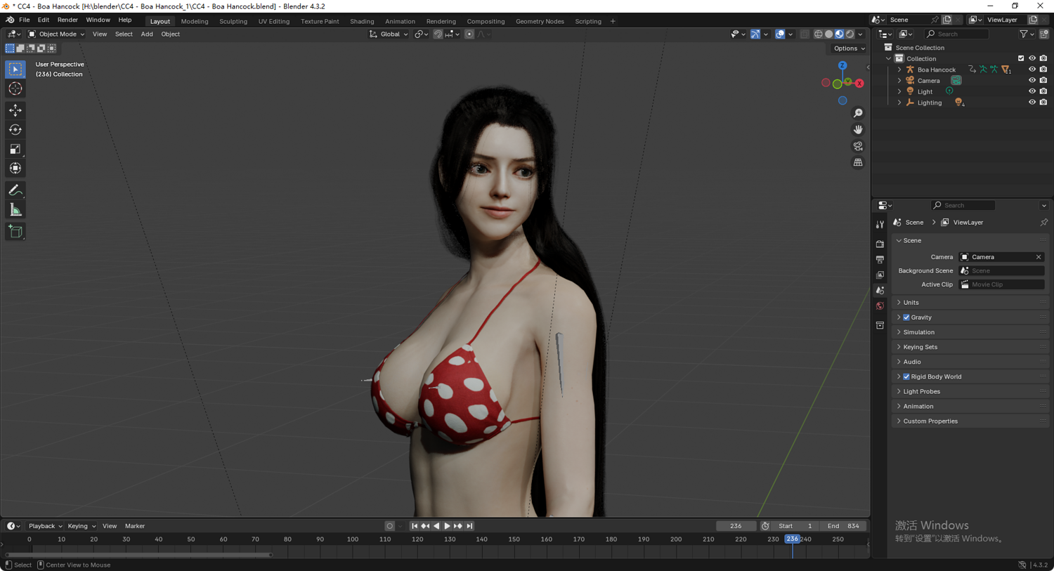Select the Add Cube tool

tap(15, 232)
